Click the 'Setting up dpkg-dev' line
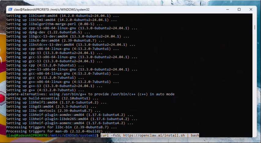The width and height of the screenshot is (261, 143). pos(48,32)
